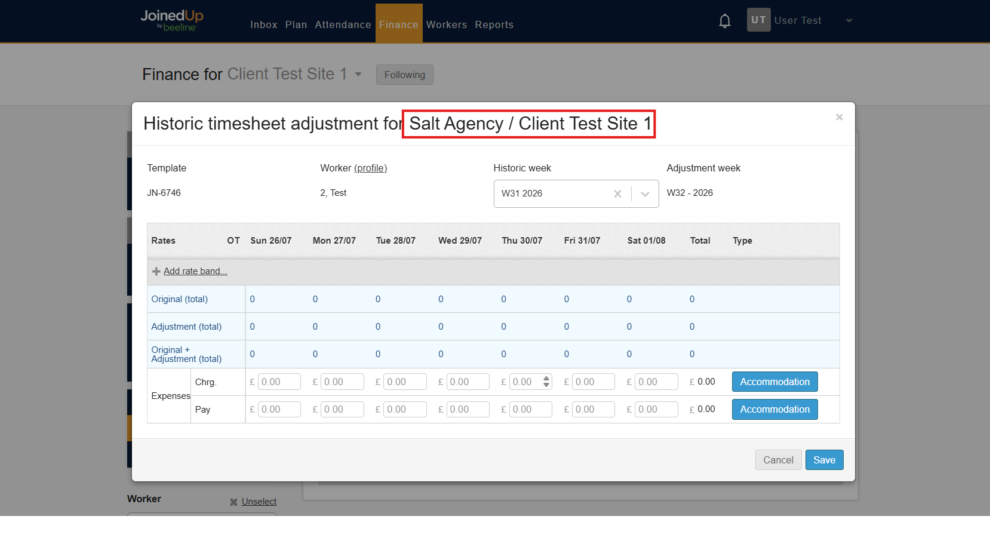Open the worker profile link

click(370, 168)
